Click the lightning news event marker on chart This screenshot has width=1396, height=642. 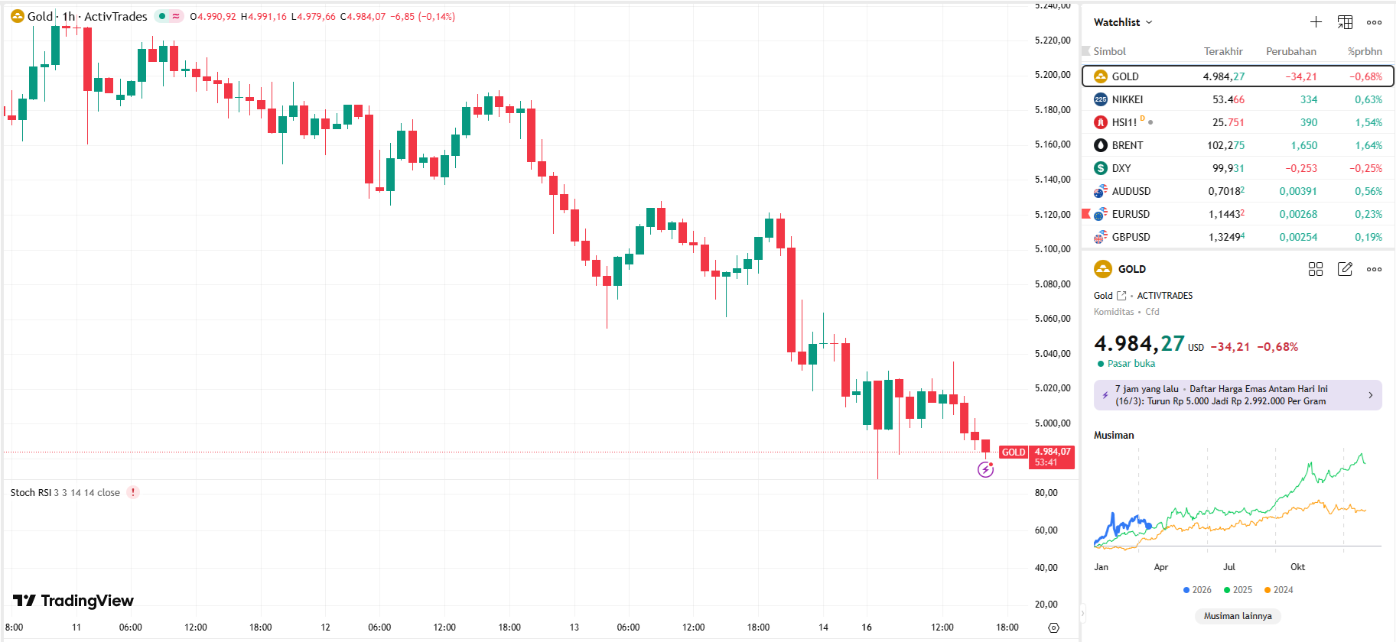985,470
